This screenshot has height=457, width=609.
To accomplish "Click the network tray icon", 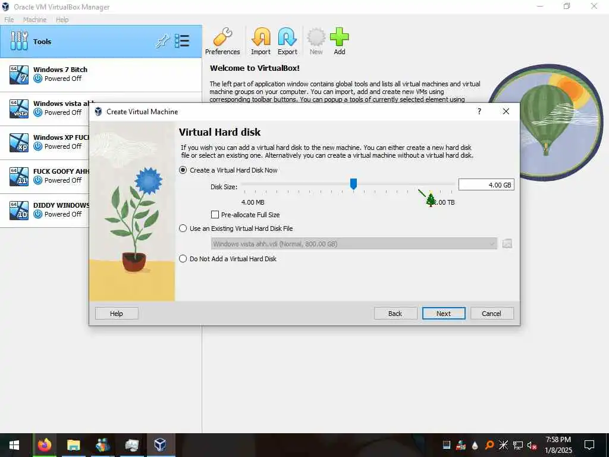I will [x=518, y=445].
